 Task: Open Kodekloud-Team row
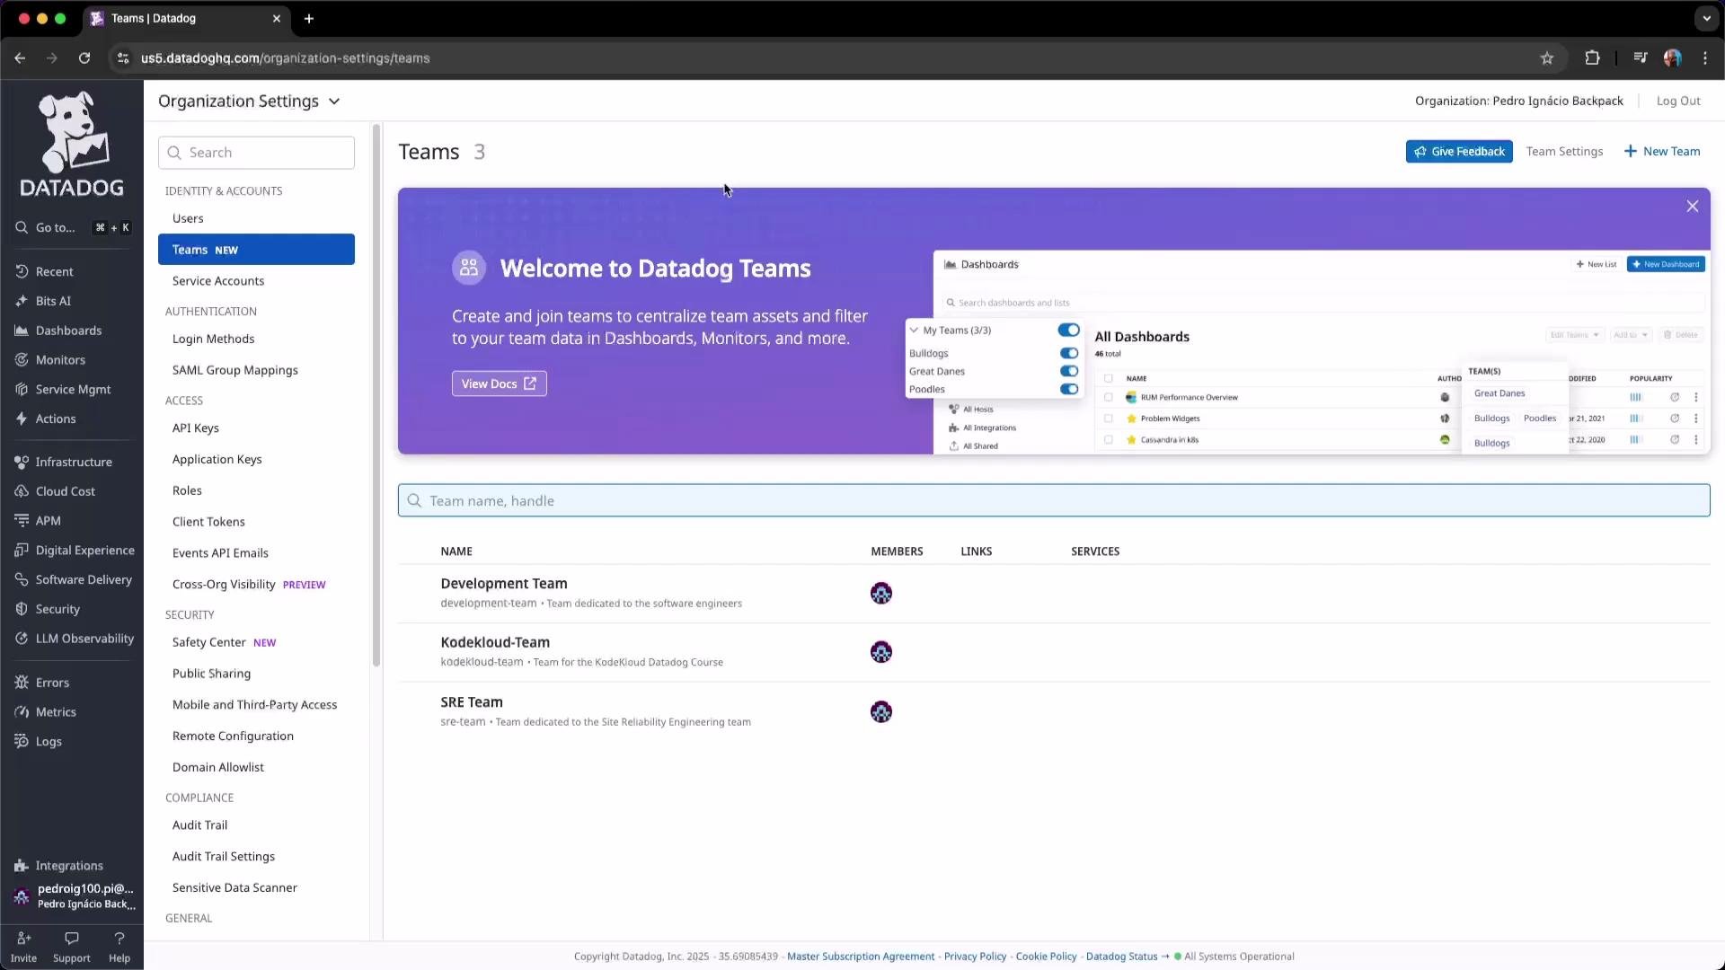tap(1054, 652)
